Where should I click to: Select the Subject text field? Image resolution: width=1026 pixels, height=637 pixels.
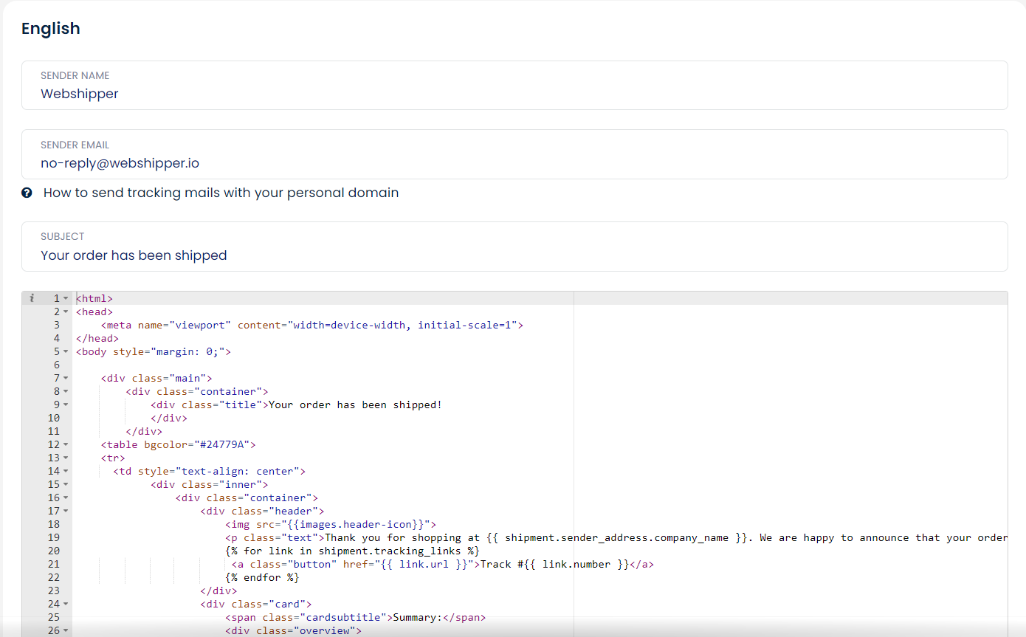[x=514, y=255]
